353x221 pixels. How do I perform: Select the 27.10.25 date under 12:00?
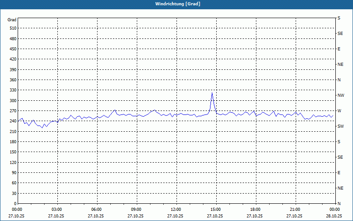(x=175, y=216)
